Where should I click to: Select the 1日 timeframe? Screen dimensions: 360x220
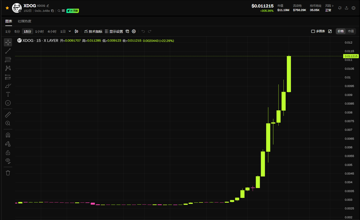tap(63, 31)
